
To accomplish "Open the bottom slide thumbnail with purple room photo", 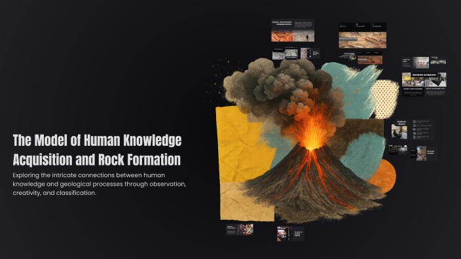I will [290, 233].
